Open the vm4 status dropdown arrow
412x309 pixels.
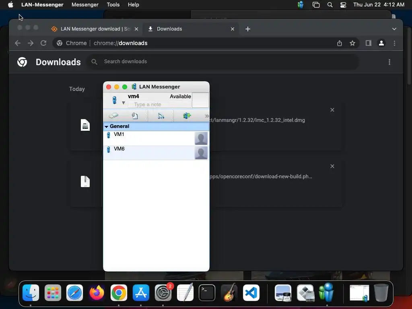click(123, 103)
